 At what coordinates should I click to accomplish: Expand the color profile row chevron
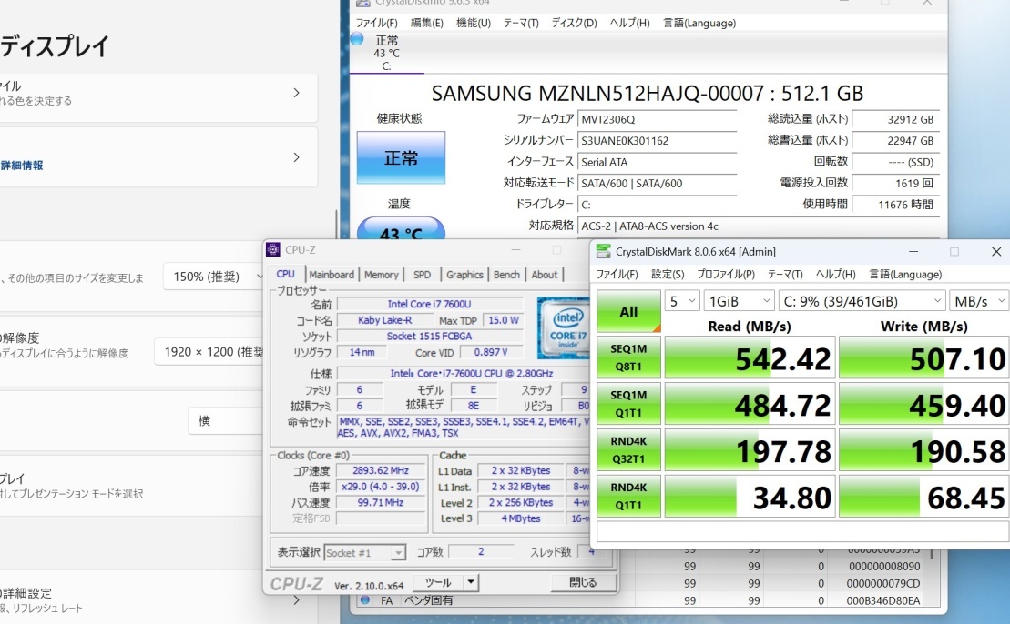pyautogui.click(x=296, y=93)
